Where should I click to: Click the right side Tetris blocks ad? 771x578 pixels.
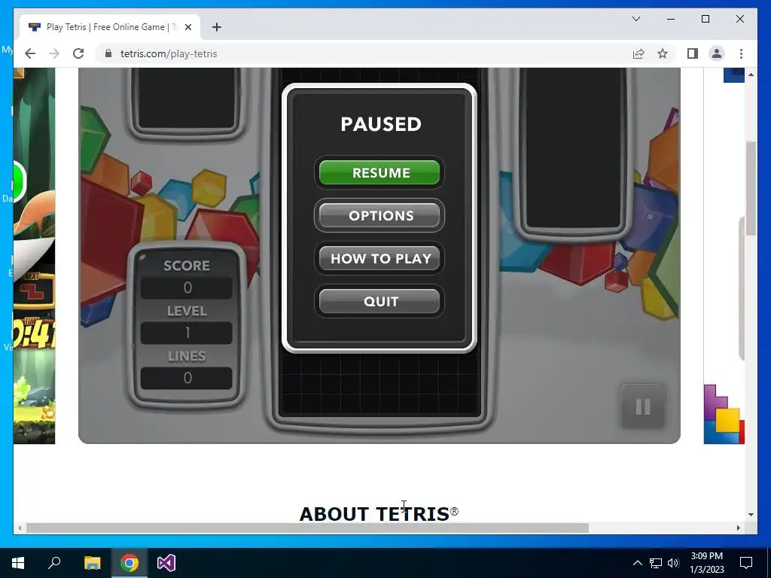tap(724, 414)
